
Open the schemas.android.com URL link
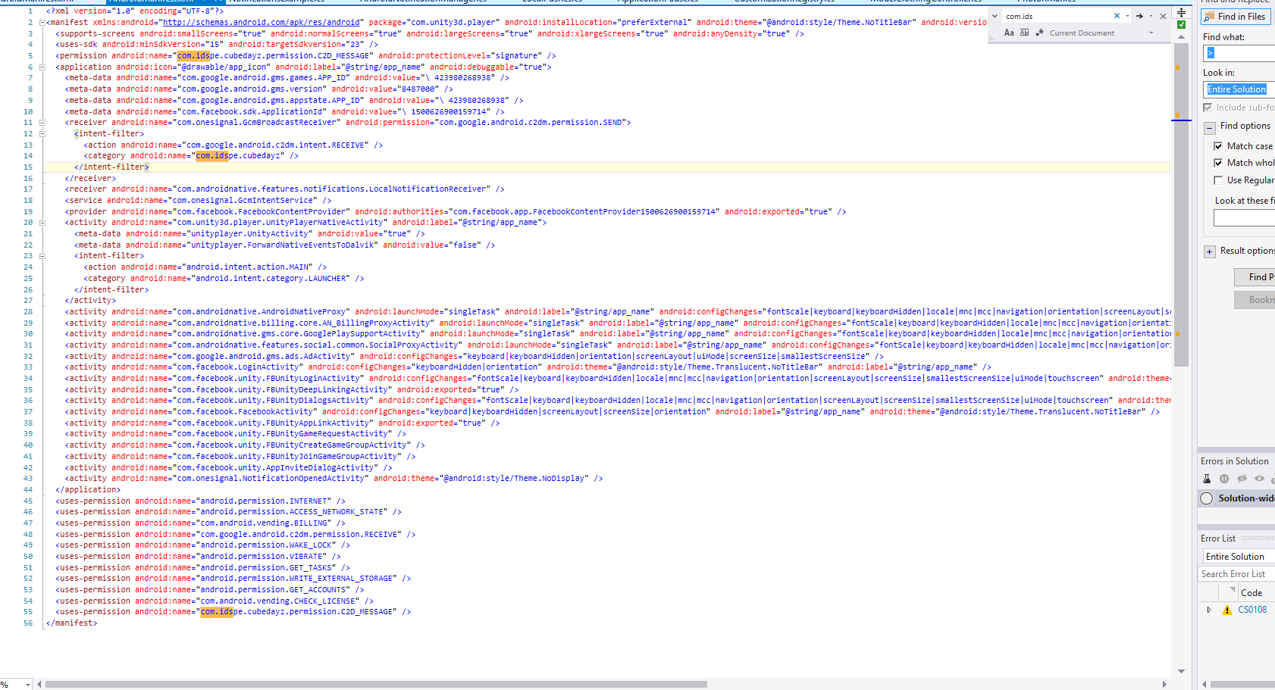262,23
